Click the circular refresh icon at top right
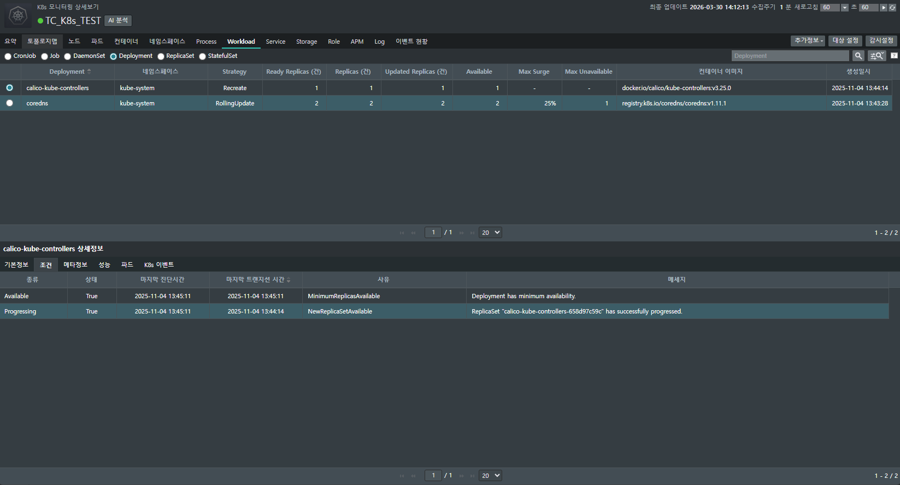This screenshot has width=900, height=485. coord(892,8)
